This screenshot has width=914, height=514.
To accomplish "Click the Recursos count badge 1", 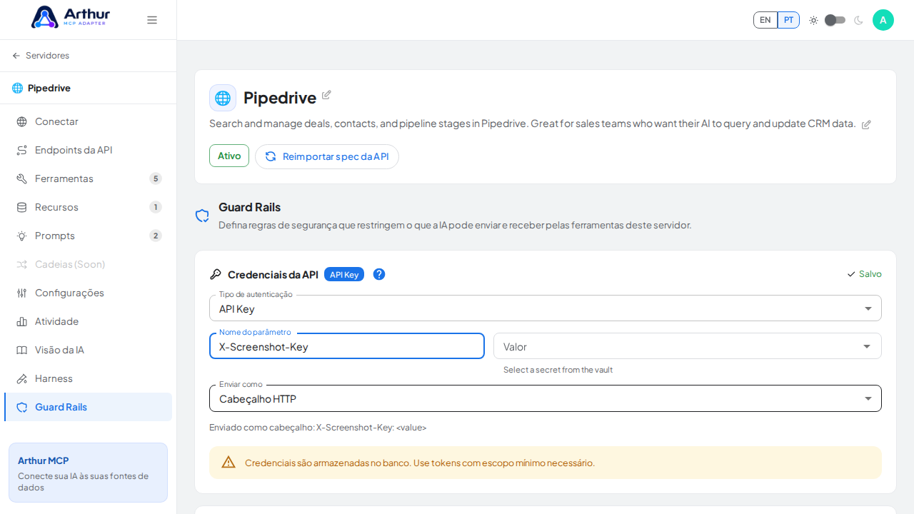I will [156, 207].
